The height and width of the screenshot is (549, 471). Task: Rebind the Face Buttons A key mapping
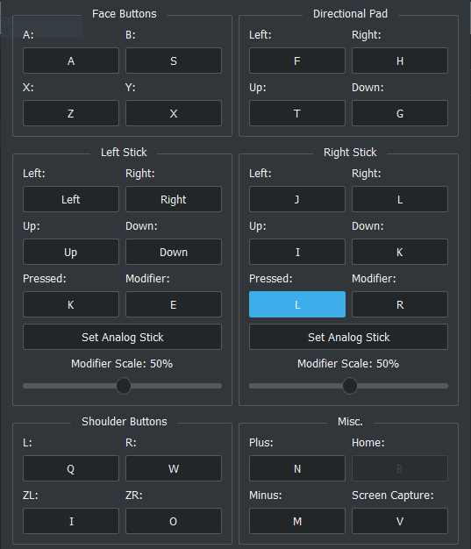tap(71, 61)
